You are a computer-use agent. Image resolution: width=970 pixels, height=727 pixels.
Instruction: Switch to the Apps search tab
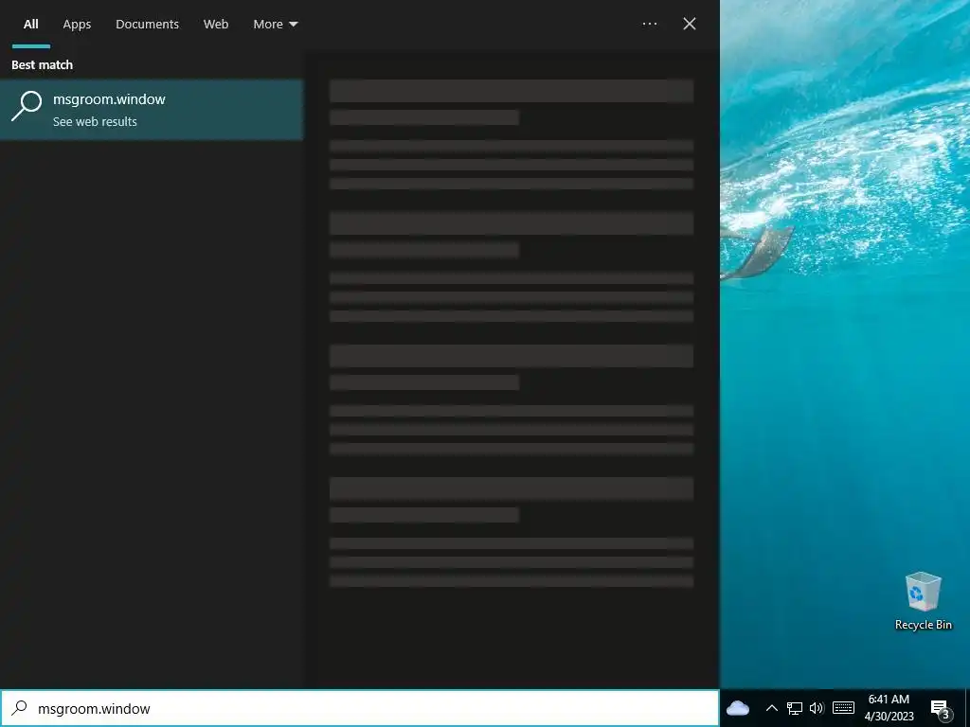(77, 24)
